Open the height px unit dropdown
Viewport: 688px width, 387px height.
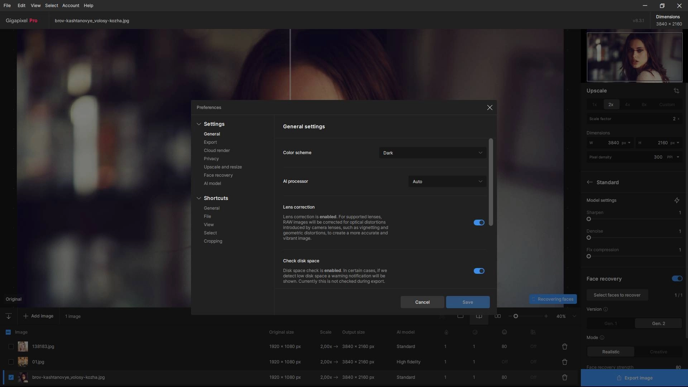(x=675, y=143)
